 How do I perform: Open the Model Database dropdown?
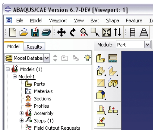[47, 58]
